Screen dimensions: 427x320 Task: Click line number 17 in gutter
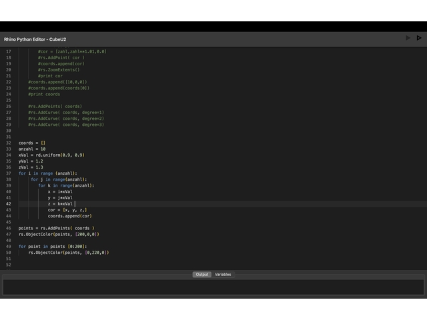coord(9,51)
